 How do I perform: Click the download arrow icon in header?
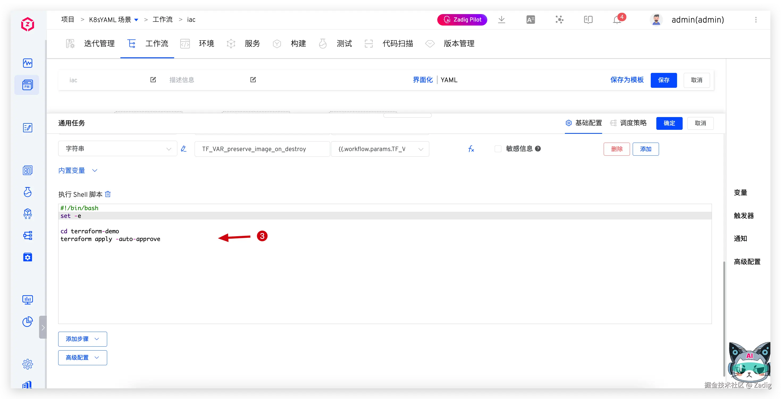[x=501, y=20]
